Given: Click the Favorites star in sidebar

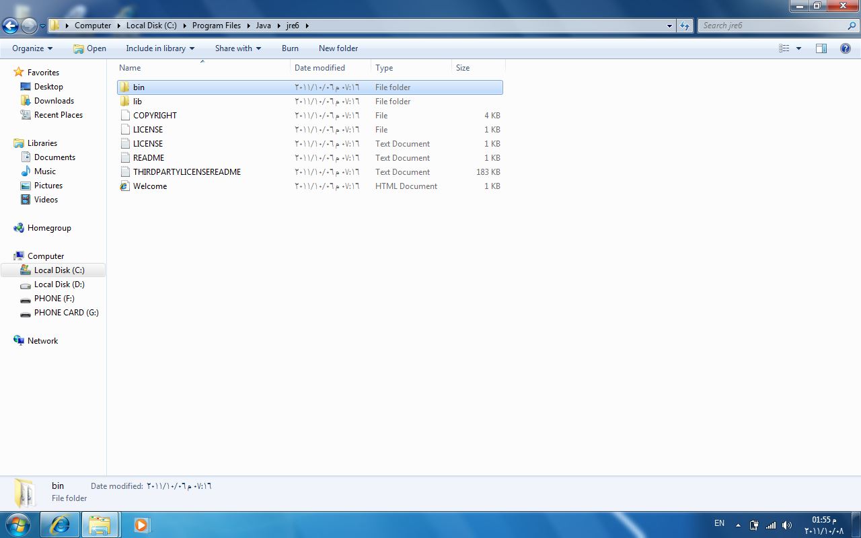Looking at the screenshot, I should coord(19,72).
